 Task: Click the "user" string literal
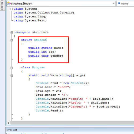[x=63, y=87]
